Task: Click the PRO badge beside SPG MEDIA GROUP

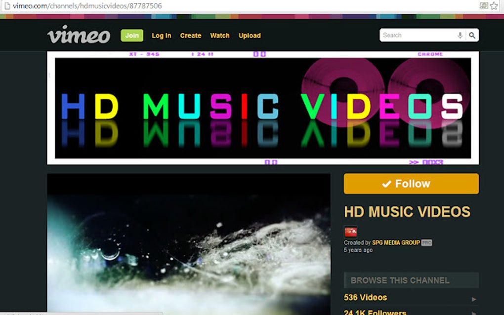Action: tap(426, 242)
